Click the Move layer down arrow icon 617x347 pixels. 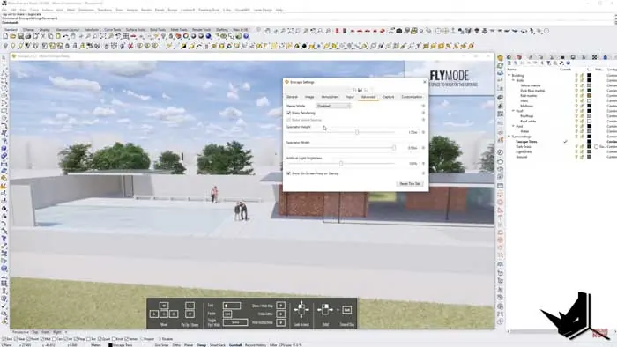535,63
